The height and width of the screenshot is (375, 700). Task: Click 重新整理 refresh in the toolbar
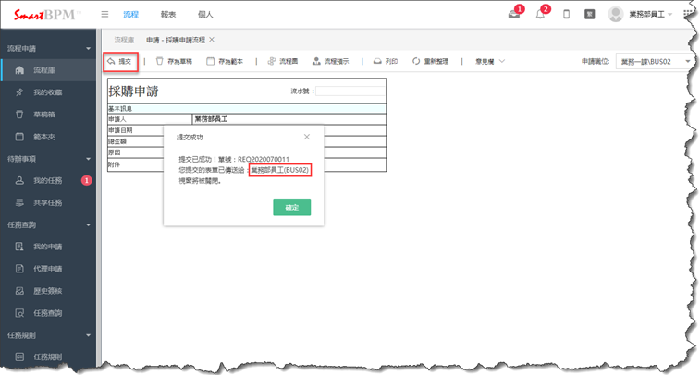[430, 62]
